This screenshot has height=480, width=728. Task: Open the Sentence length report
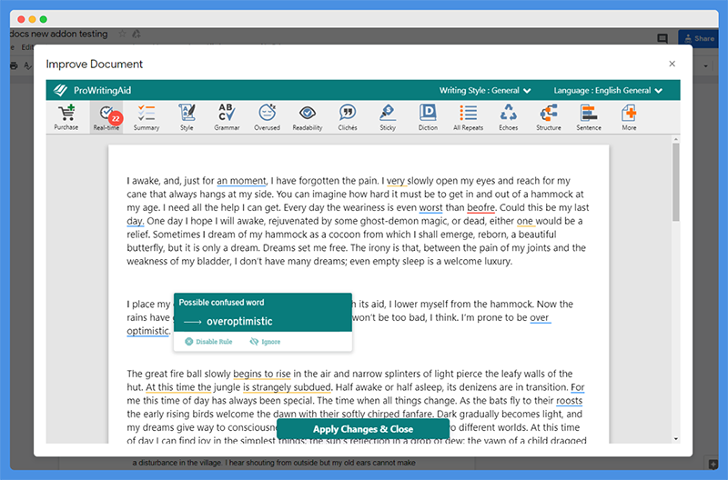(x=589, y=117)
